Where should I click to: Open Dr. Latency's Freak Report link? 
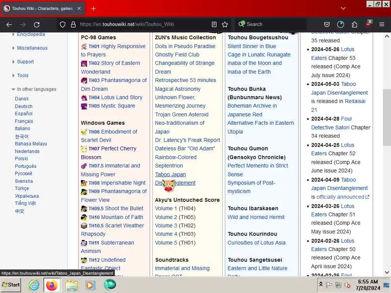pyautogui.click(x=187, y=140)
